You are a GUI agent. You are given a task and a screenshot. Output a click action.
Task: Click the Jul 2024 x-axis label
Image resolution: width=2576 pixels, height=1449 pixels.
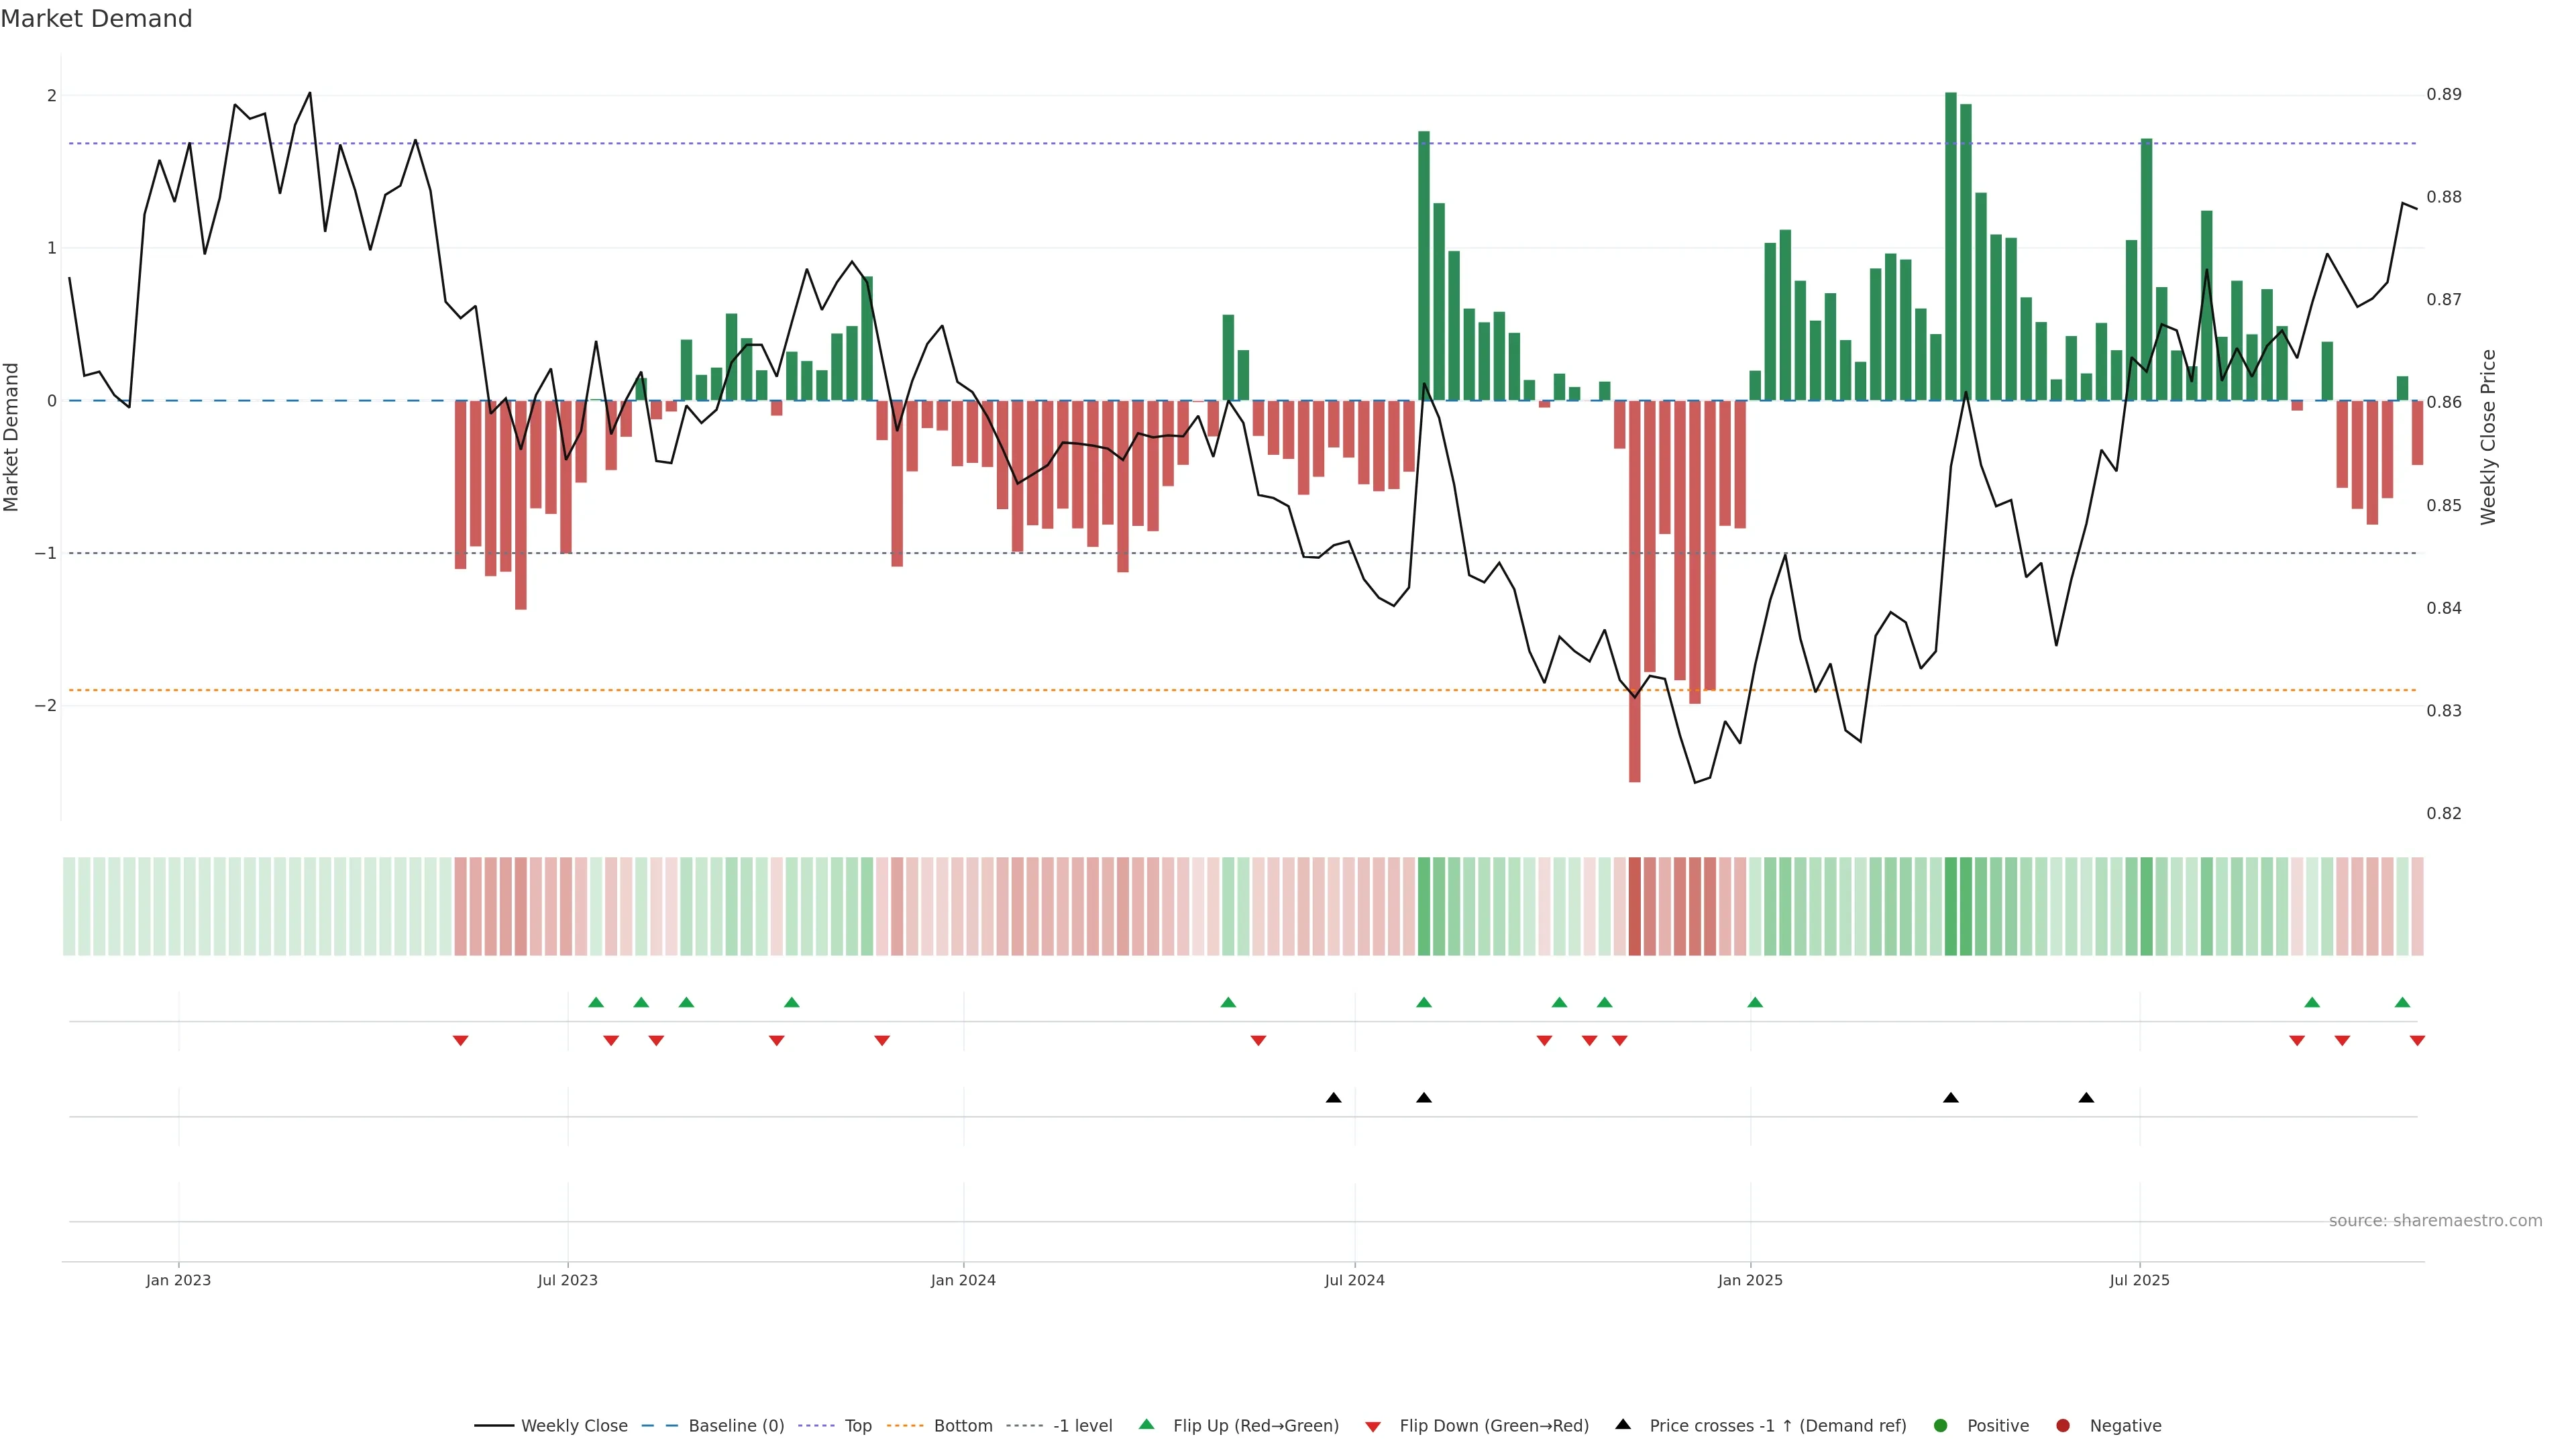(1354, 1280)
